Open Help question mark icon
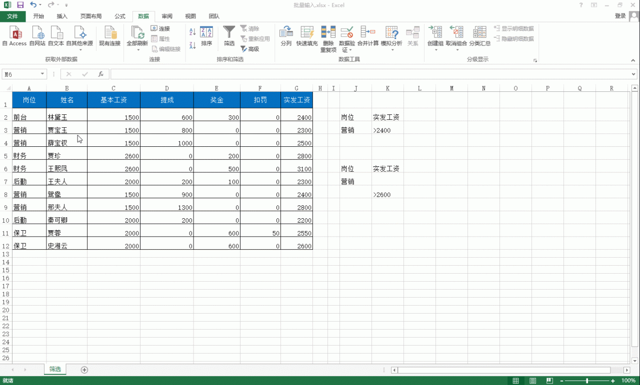Screen dimensions: 640x385 tap(581, 5)
